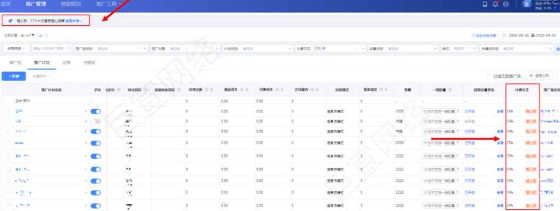Click the magnifier icon in the name search box
Screen dimensions: 560x211
69,48
